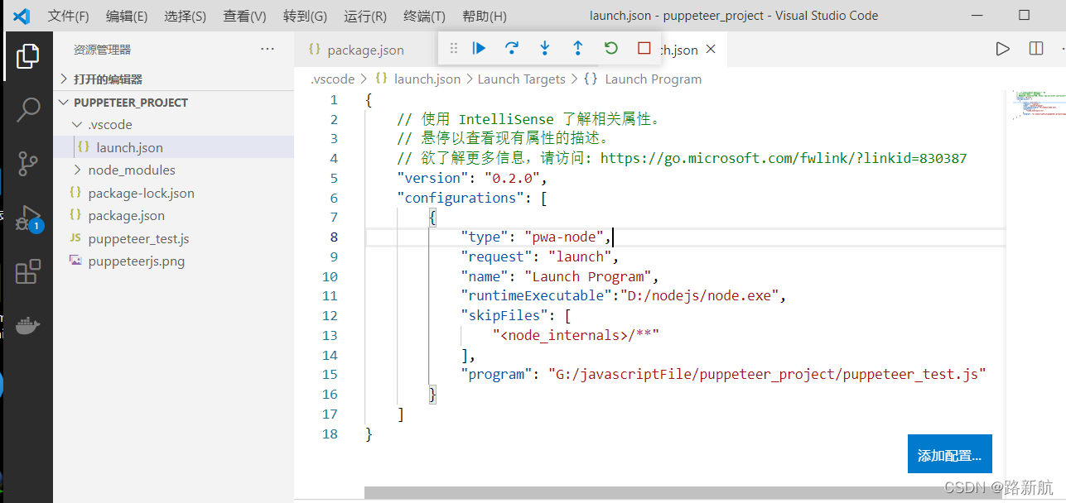1066x503 pixels.
Task: Click the "Launch Program" name value
Action: pos(587,276)
